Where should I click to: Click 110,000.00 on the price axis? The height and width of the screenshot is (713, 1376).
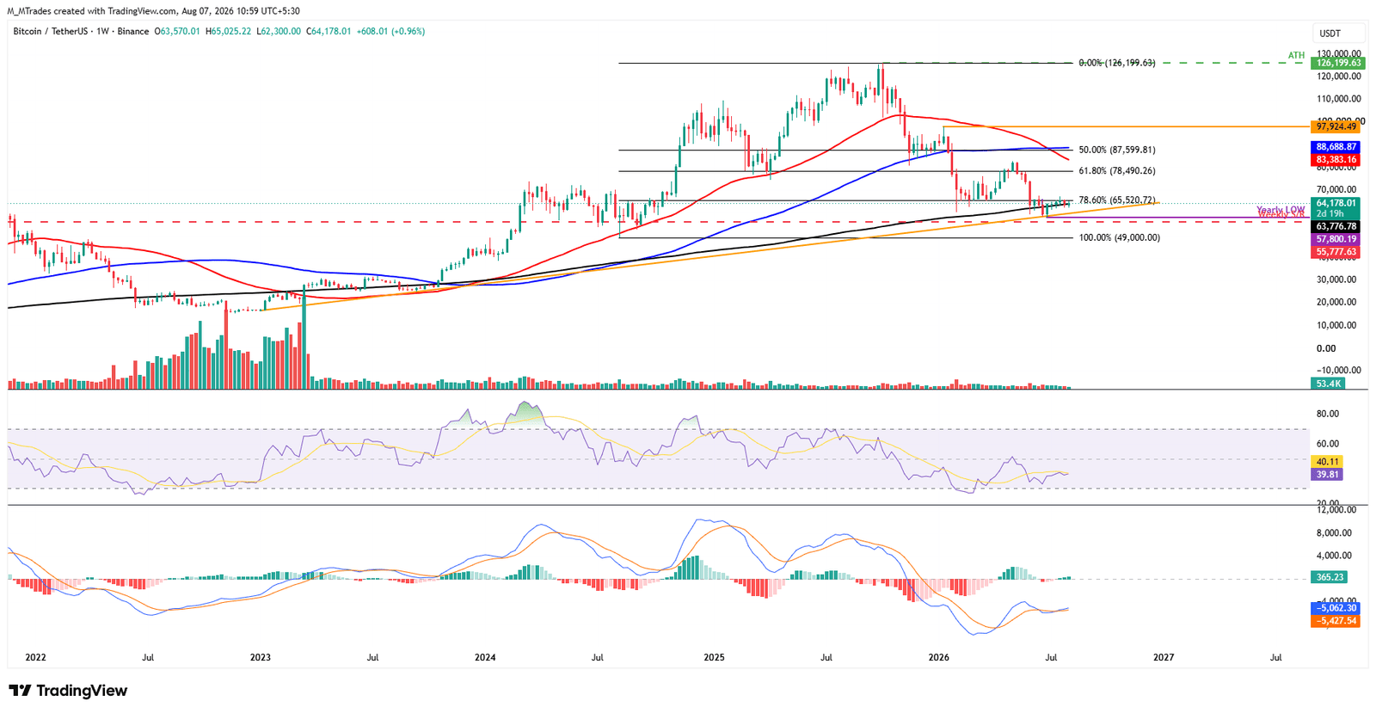pos(1338,99)
